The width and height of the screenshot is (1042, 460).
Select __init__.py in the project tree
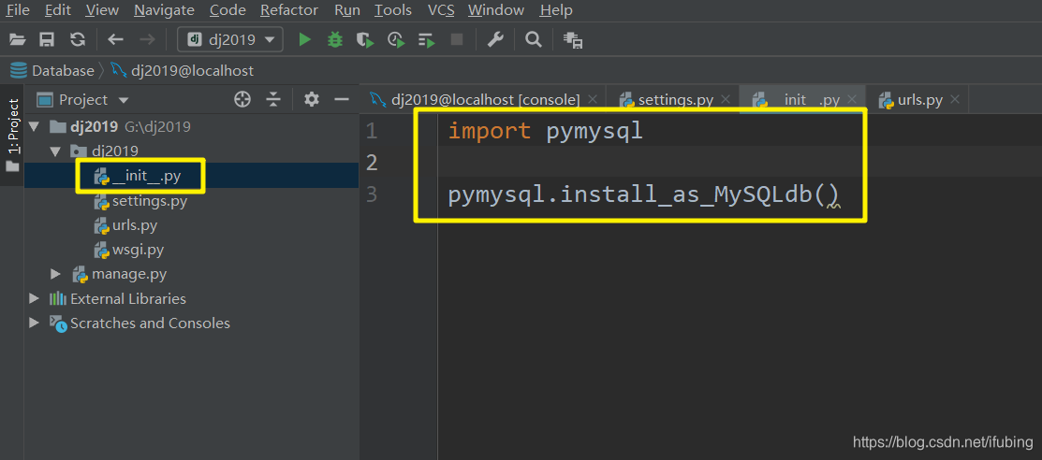pyautogui.click(x=146, y=175)
